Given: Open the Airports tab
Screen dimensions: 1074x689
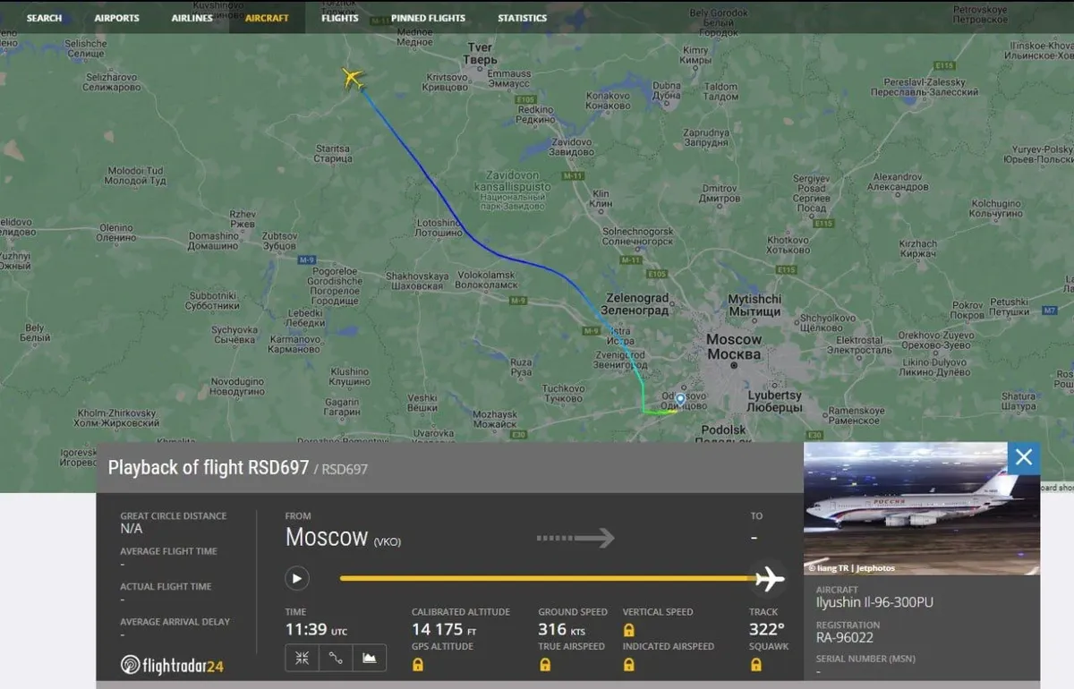Looking at the screenshot, I should (116, 18).
